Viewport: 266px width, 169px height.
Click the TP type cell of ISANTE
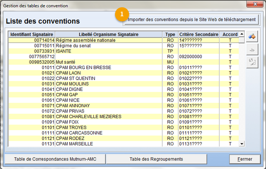pos(170,51)
